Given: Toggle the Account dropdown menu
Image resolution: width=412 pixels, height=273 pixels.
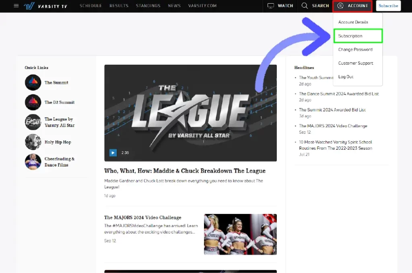Looking at the screenshot, I should (x=352, y=6).
